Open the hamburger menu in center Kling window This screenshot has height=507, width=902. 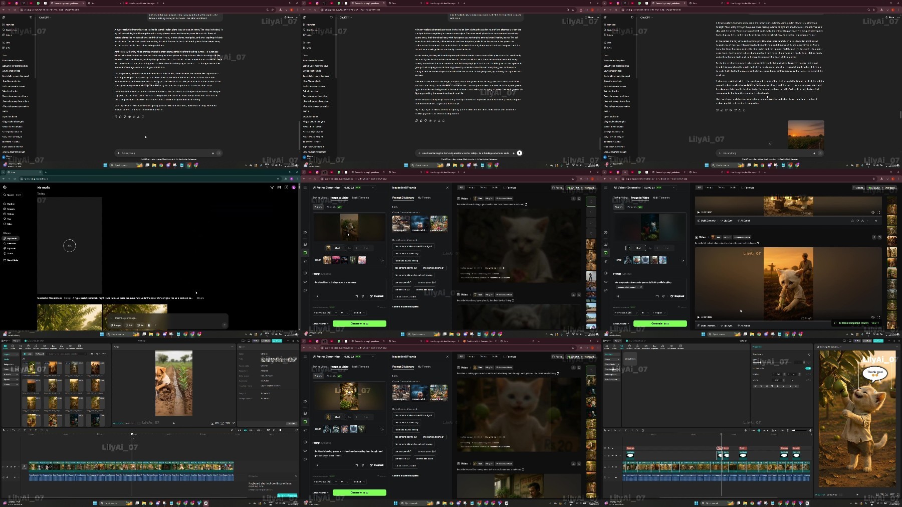305,188
